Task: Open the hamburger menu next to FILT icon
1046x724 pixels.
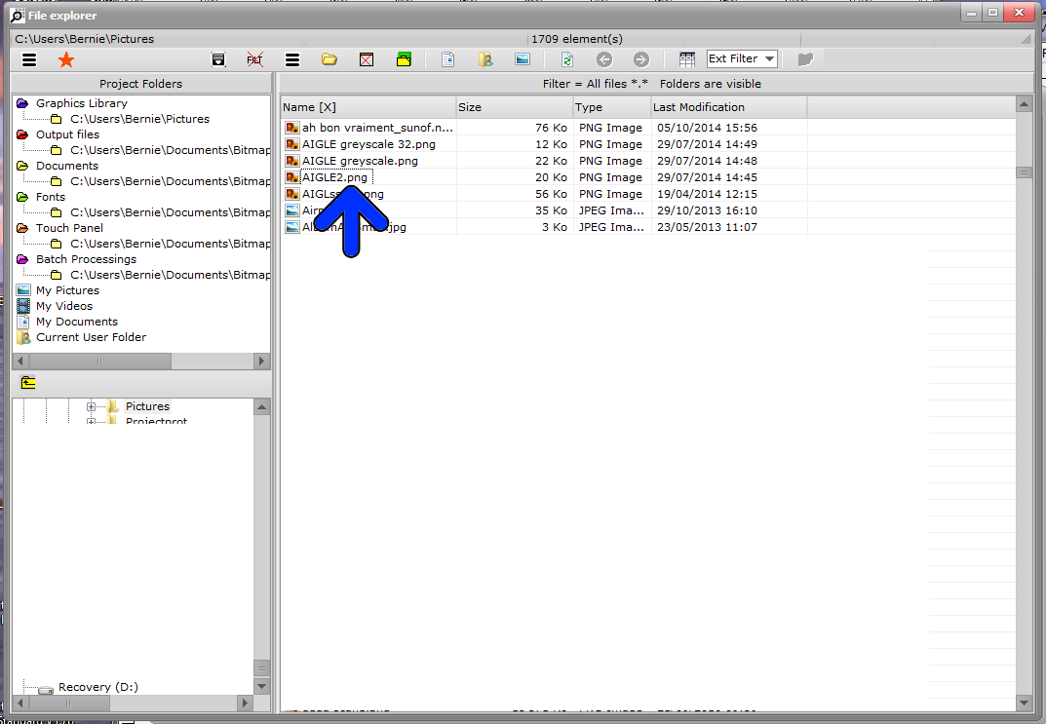Action: (x=292, y=60)
